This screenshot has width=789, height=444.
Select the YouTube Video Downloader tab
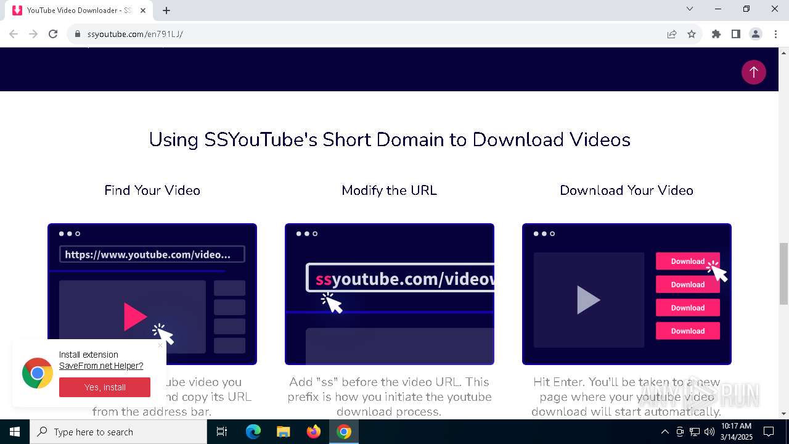[79, 10]
